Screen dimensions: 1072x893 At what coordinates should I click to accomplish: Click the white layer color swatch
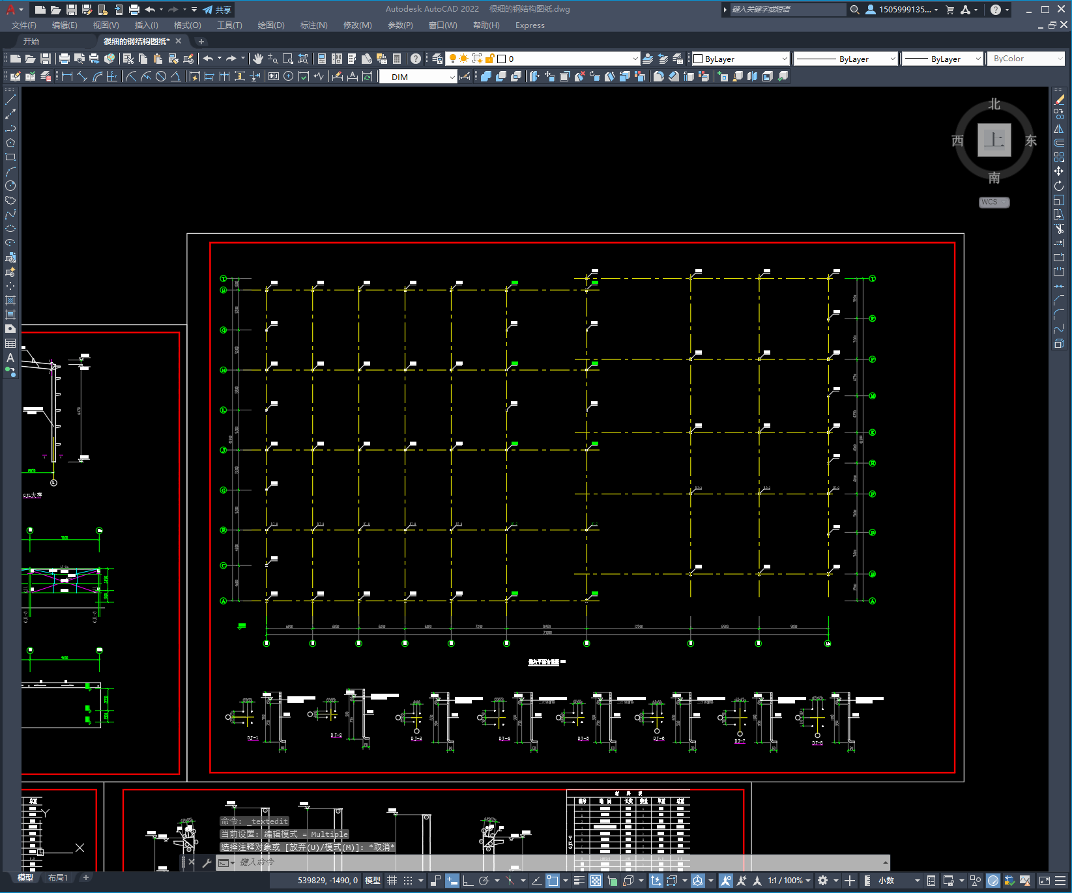click(x=502, y=59)
